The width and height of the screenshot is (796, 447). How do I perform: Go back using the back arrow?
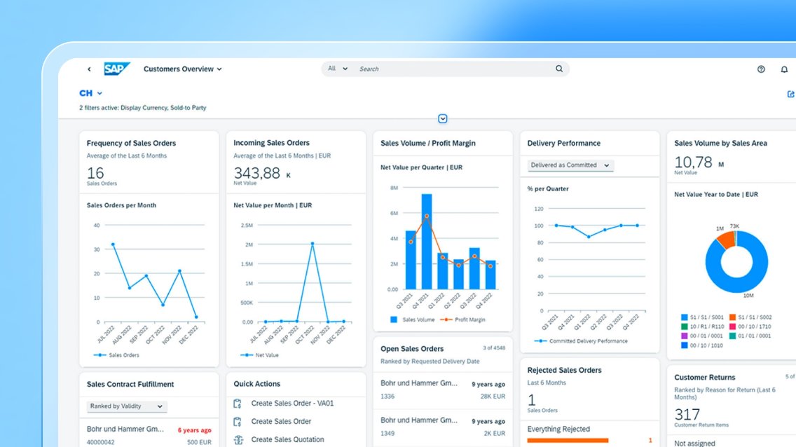point(90,69)
